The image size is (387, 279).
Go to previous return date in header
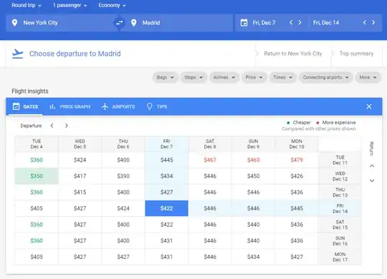tap(365, 23)
